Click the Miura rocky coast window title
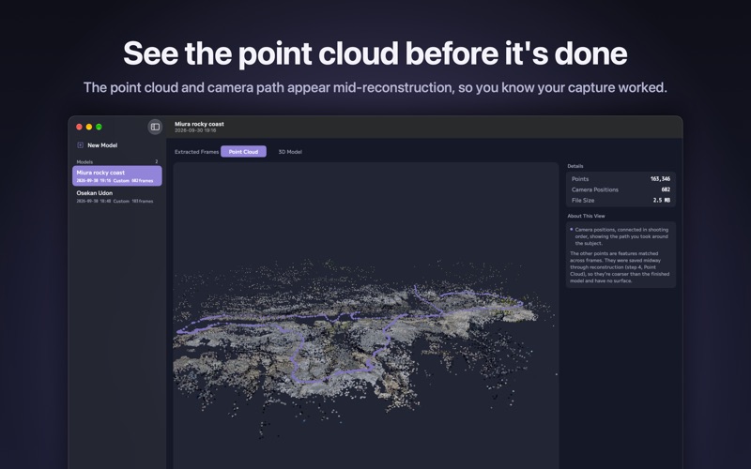 (199, 124)
